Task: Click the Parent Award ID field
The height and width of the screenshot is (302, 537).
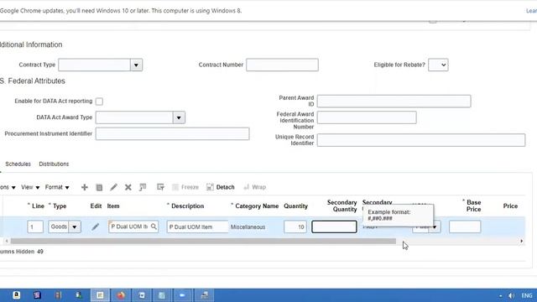Action: pos(394,101)
